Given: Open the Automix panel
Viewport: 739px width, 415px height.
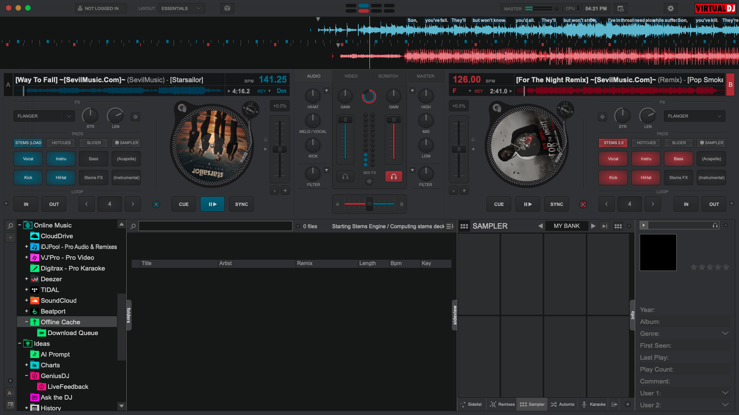Looking at the screenshot, I should tap(563, 404).
